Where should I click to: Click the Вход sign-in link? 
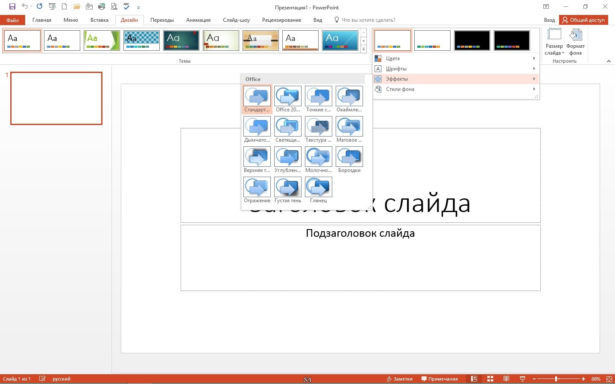(x=549, y=20)
